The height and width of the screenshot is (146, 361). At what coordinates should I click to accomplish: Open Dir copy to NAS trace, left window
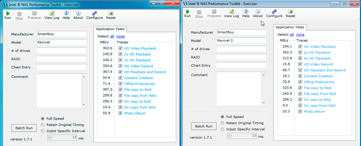(x=137, y=101)
